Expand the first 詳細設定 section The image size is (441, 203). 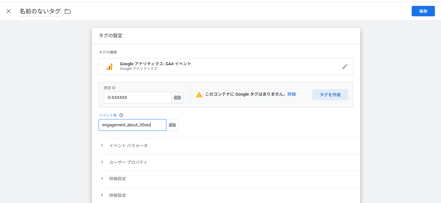coord(229,179)
